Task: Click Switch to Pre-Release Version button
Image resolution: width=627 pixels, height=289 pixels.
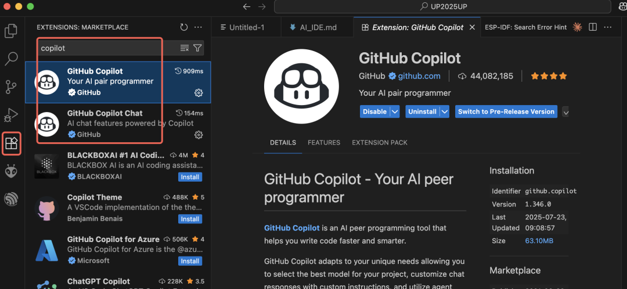Action: tap(506, 112)
